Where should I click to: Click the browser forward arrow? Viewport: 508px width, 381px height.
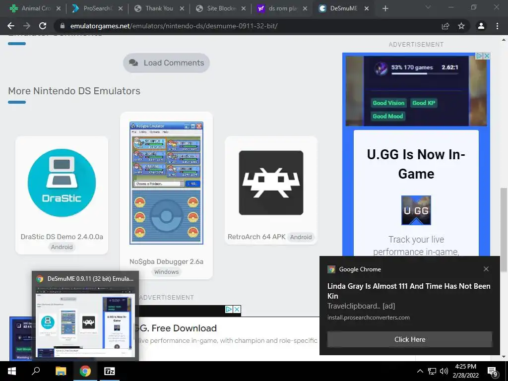(27, 26)
